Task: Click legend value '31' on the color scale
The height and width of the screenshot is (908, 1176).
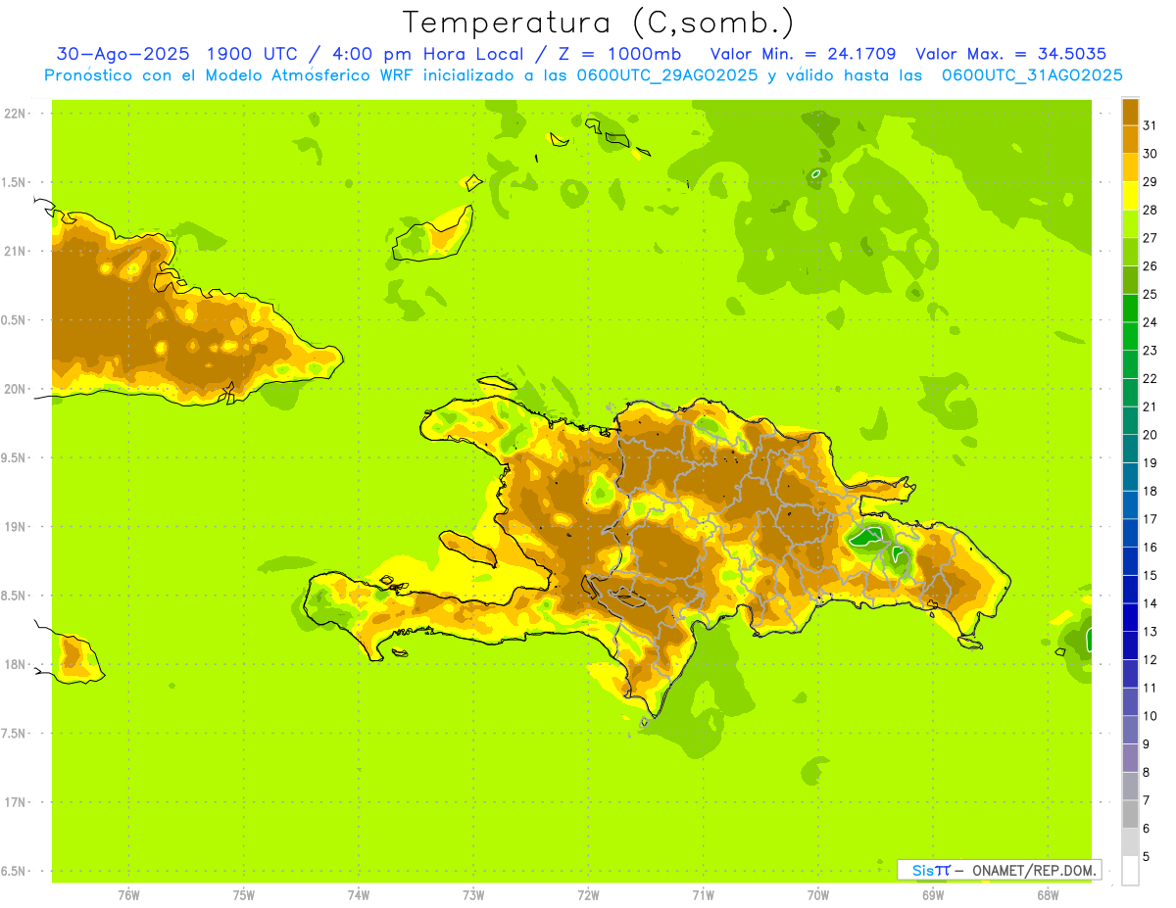Action: coord(1151,125)
